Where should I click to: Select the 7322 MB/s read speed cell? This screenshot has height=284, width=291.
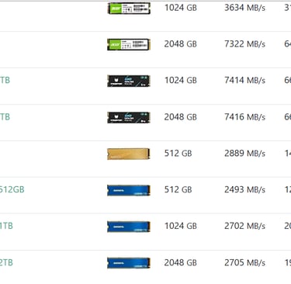coord(244,43)
